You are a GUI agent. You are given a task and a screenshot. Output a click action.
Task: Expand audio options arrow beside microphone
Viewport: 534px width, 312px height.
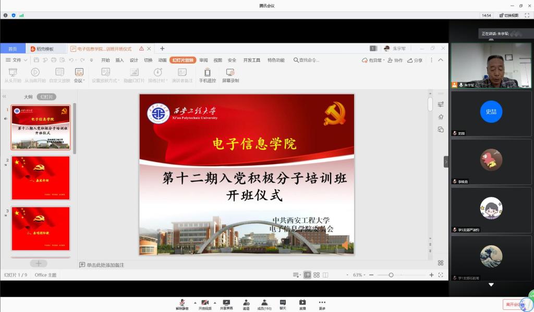pos(196,302)
